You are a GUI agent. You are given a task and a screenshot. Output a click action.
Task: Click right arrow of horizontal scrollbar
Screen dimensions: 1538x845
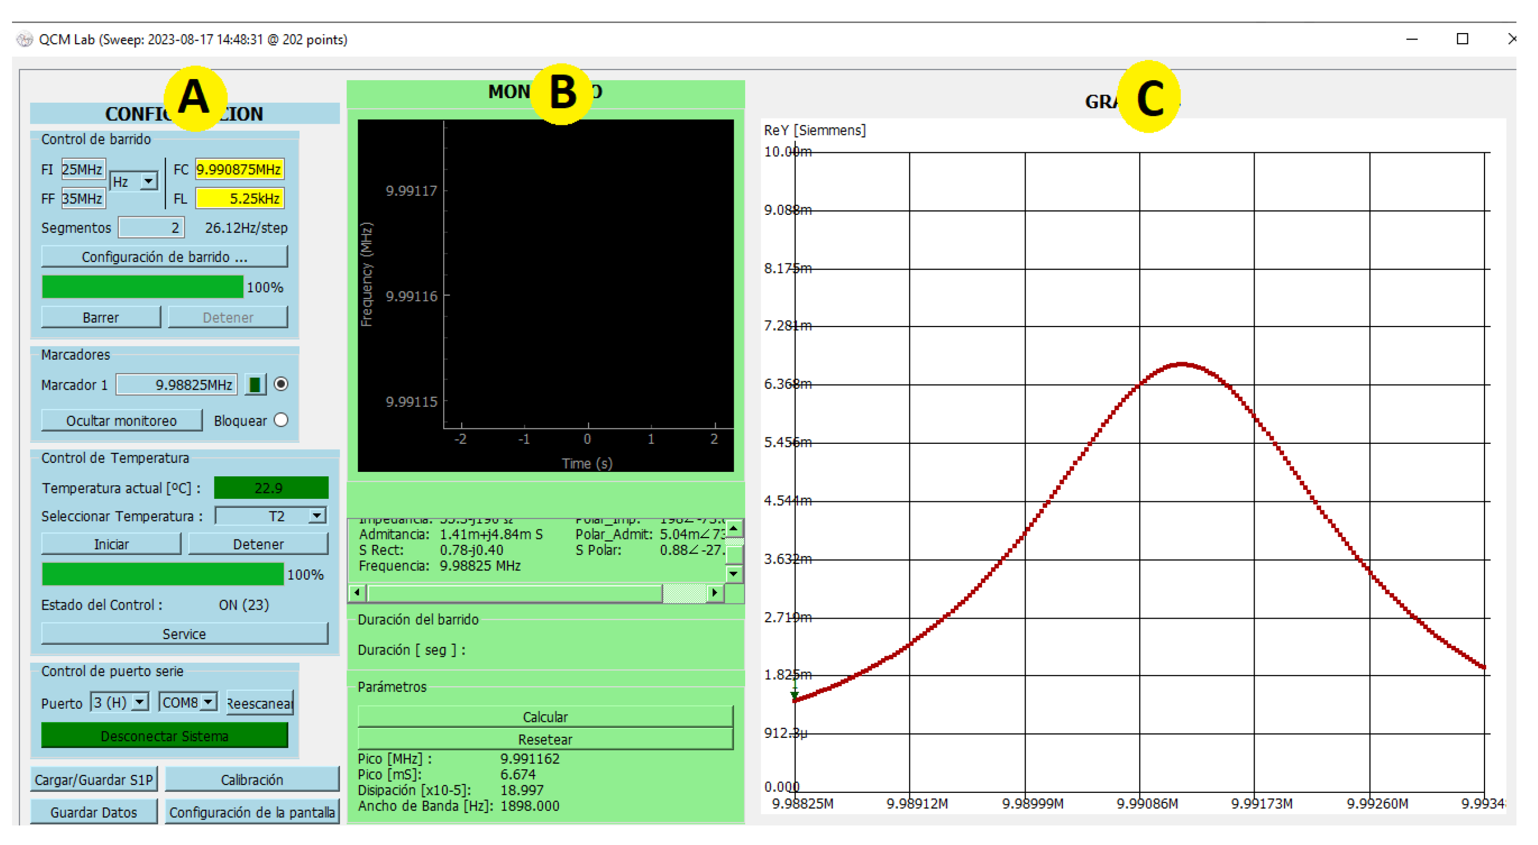[x=715, y=593]
